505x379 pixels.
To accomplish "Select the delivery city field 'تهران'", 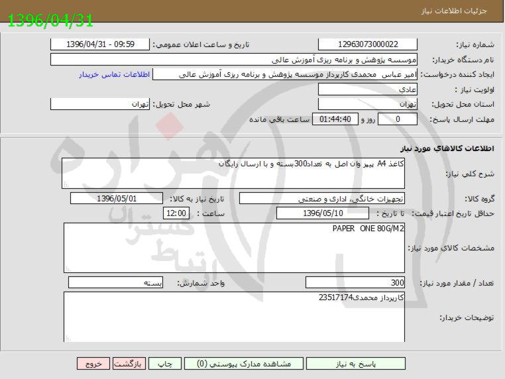I will click(x=100, y=104).
